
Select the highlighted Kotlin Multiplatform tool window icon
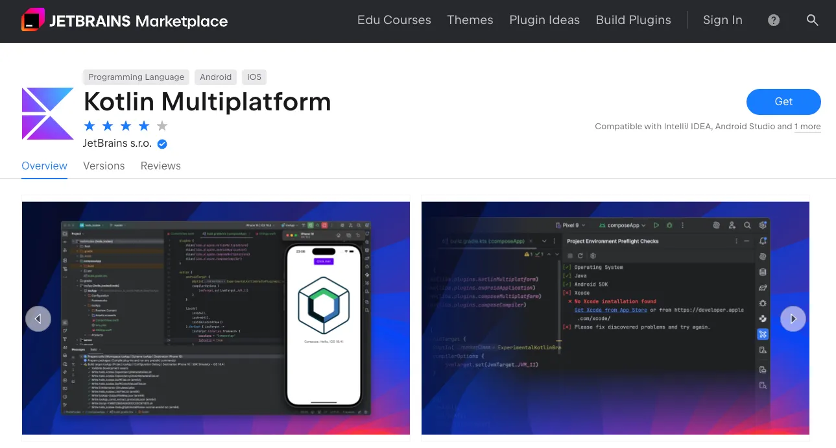(763, 334)
